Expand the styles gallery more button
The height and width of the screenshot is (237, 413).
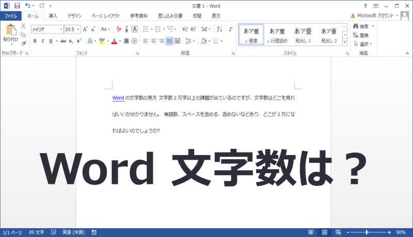tap(345, 42)
